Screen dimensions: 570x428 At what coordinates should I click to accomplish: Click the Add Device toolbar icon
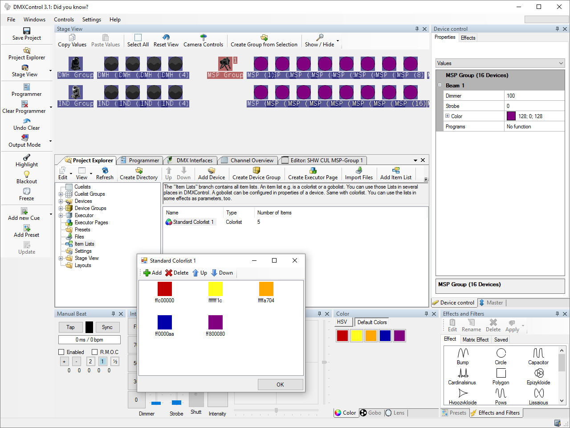pos(211,170)
